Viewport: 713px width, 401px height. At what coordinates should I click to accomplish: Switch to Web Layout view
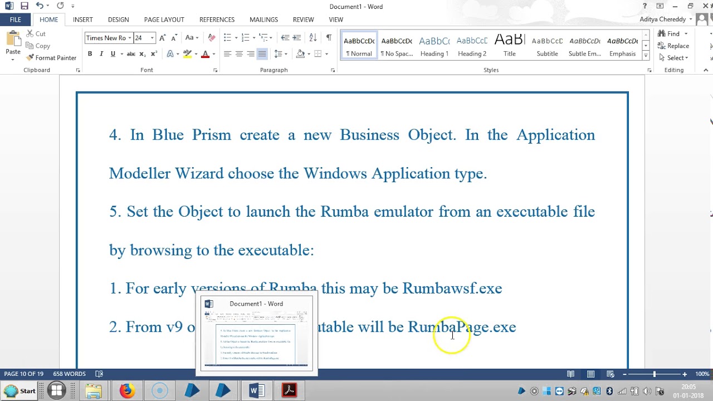[611, 374]
